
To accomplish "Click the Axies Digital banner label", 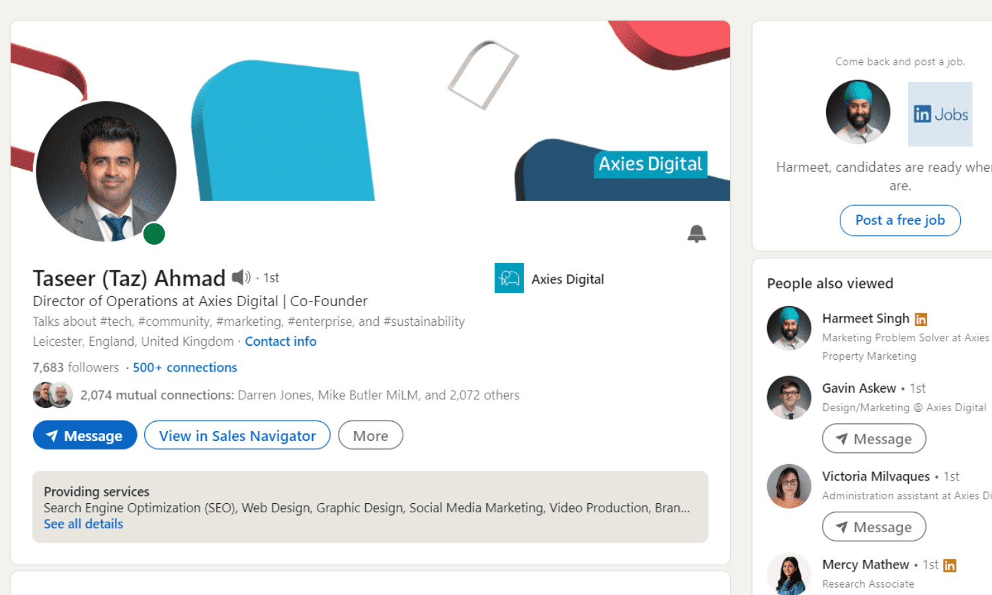I will (651, 164).
